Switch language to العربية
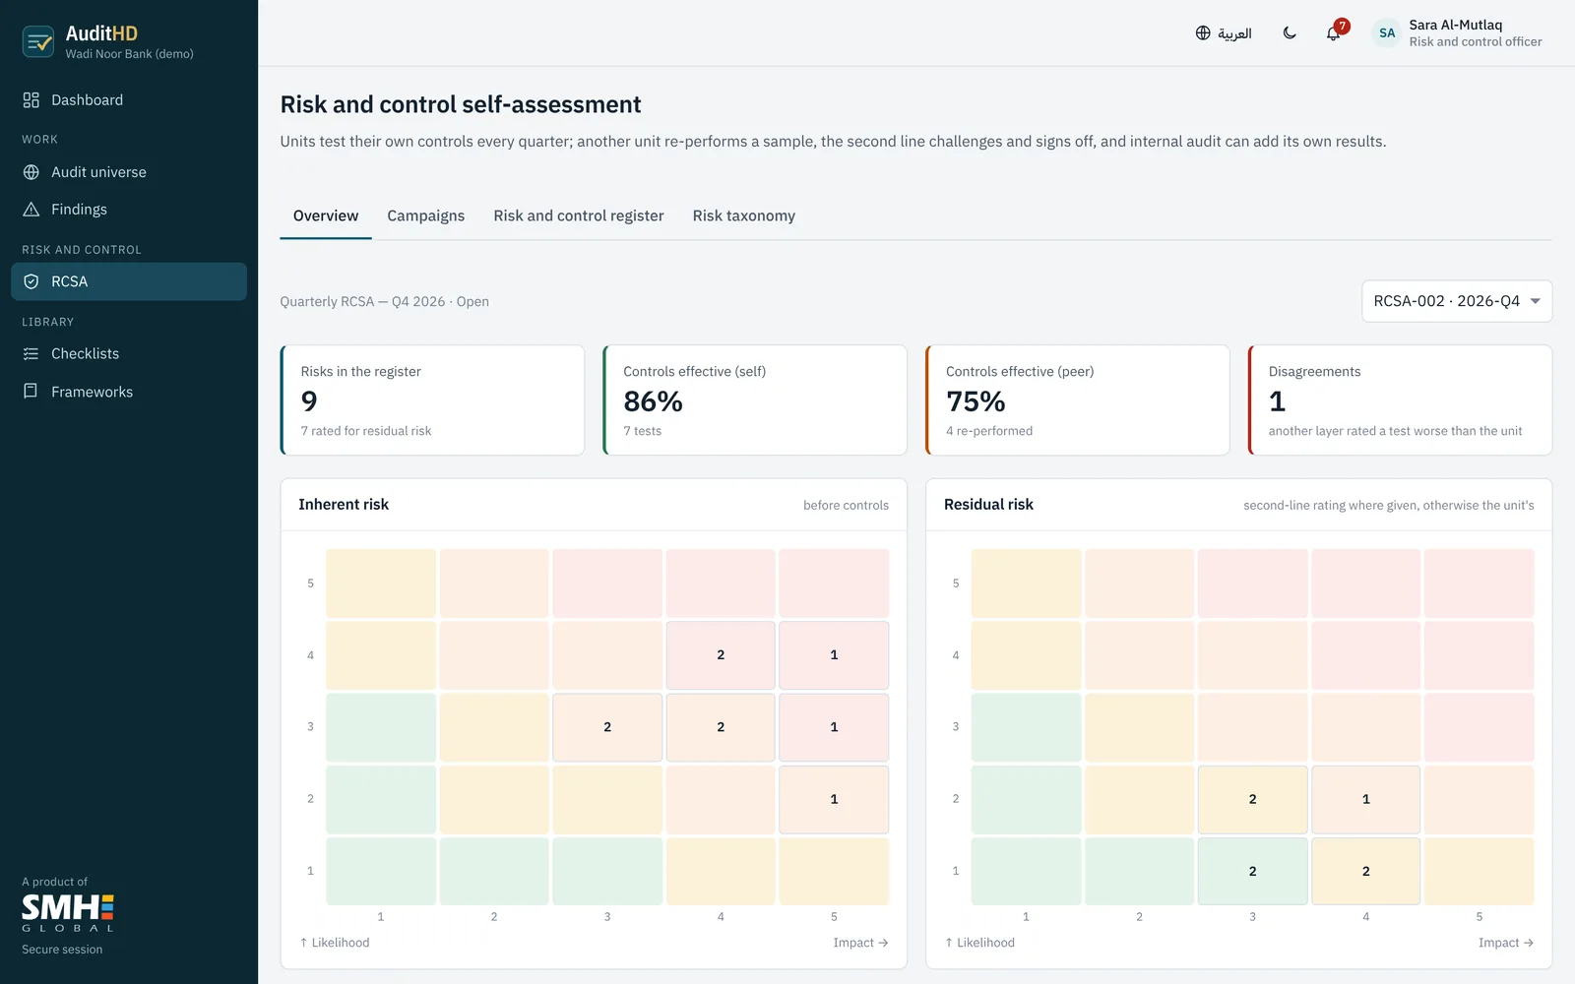 [1234, 33]
